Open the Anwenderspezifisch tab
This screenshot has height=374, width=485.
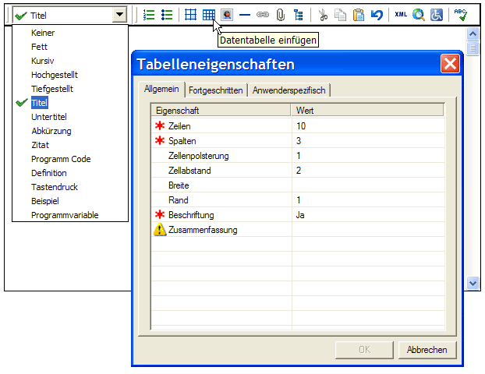pos(289,90)
